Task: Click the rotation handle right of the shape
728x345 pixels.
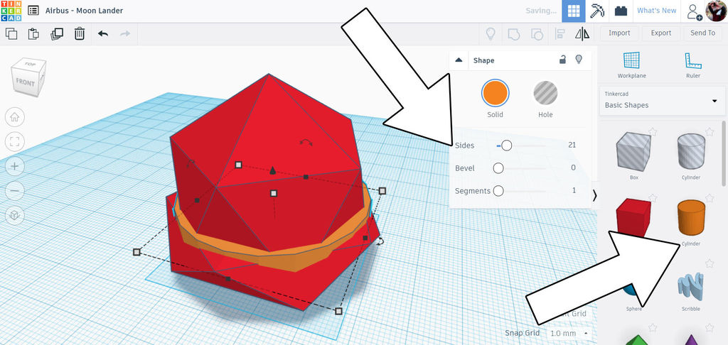Action: coord(381,241)
